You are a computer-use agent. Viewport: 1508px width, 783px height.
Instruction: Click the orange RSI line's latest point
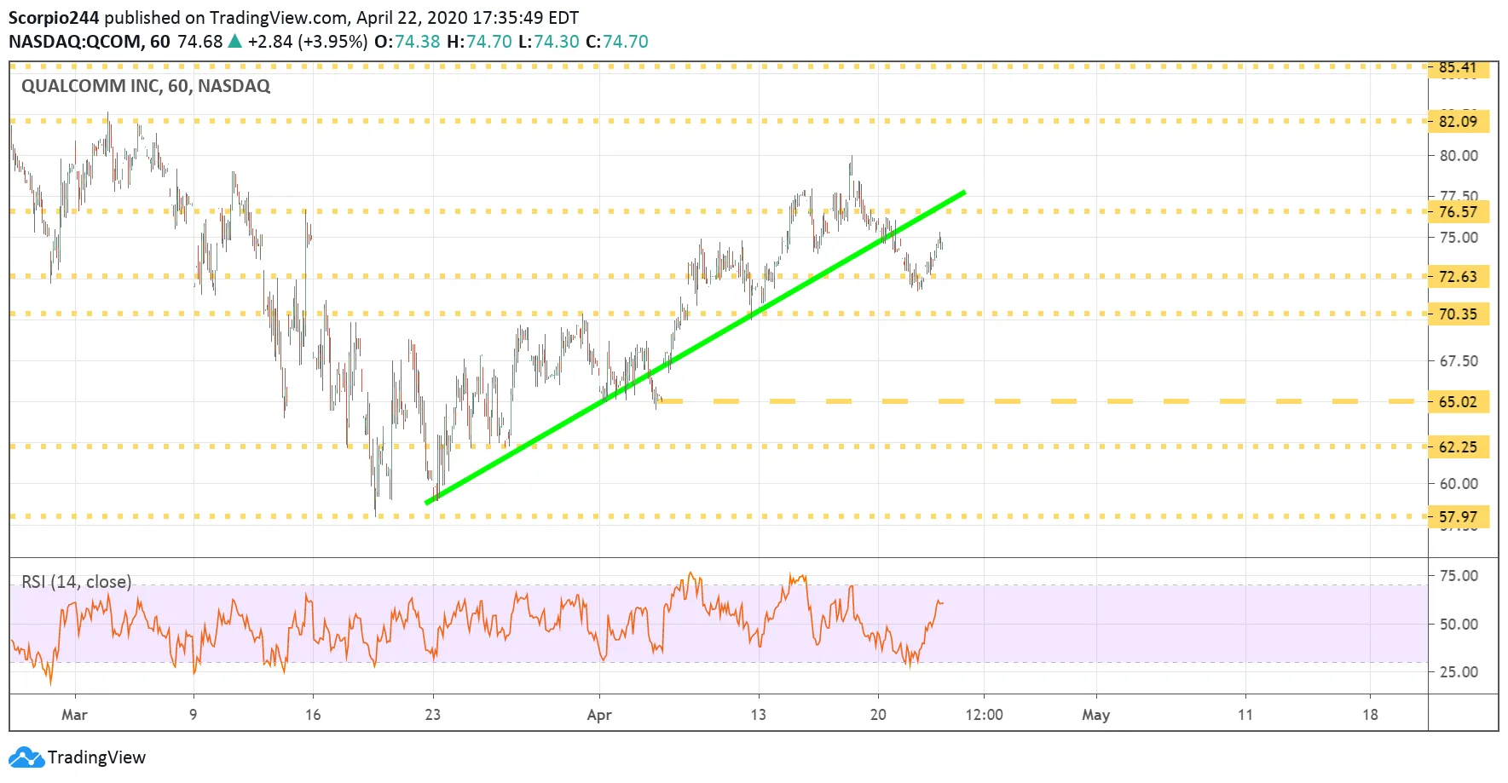point(940,602)
